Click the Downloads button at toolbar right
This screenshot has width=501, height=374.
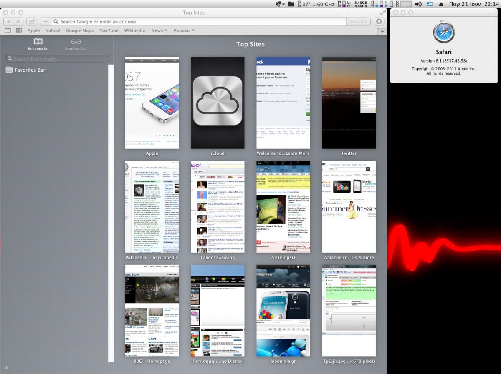point(379,22)
